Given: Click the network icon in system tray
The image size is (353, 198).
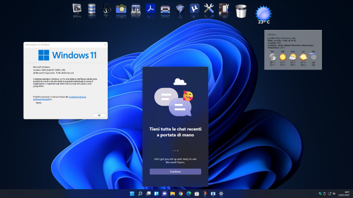Looking at the screenshot, I should coord(329,194).
